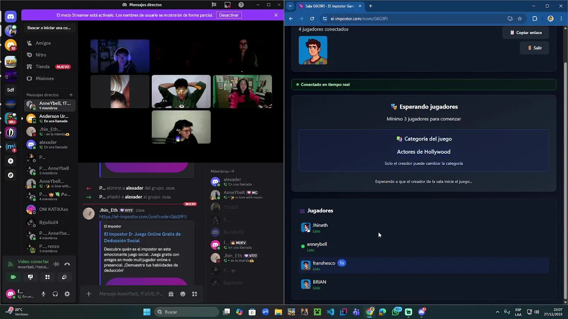
Task: Open Discord inbox icon in title bar
Action: tap(227, 5)
